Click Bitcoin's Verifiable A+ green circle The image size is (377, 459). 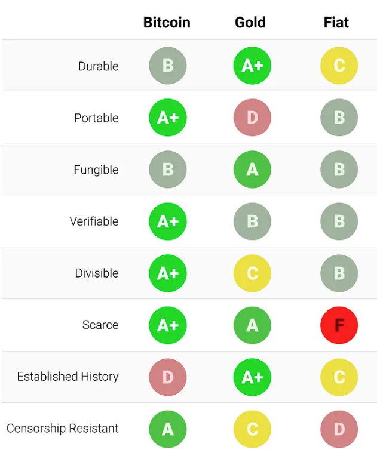coord(168,221)
